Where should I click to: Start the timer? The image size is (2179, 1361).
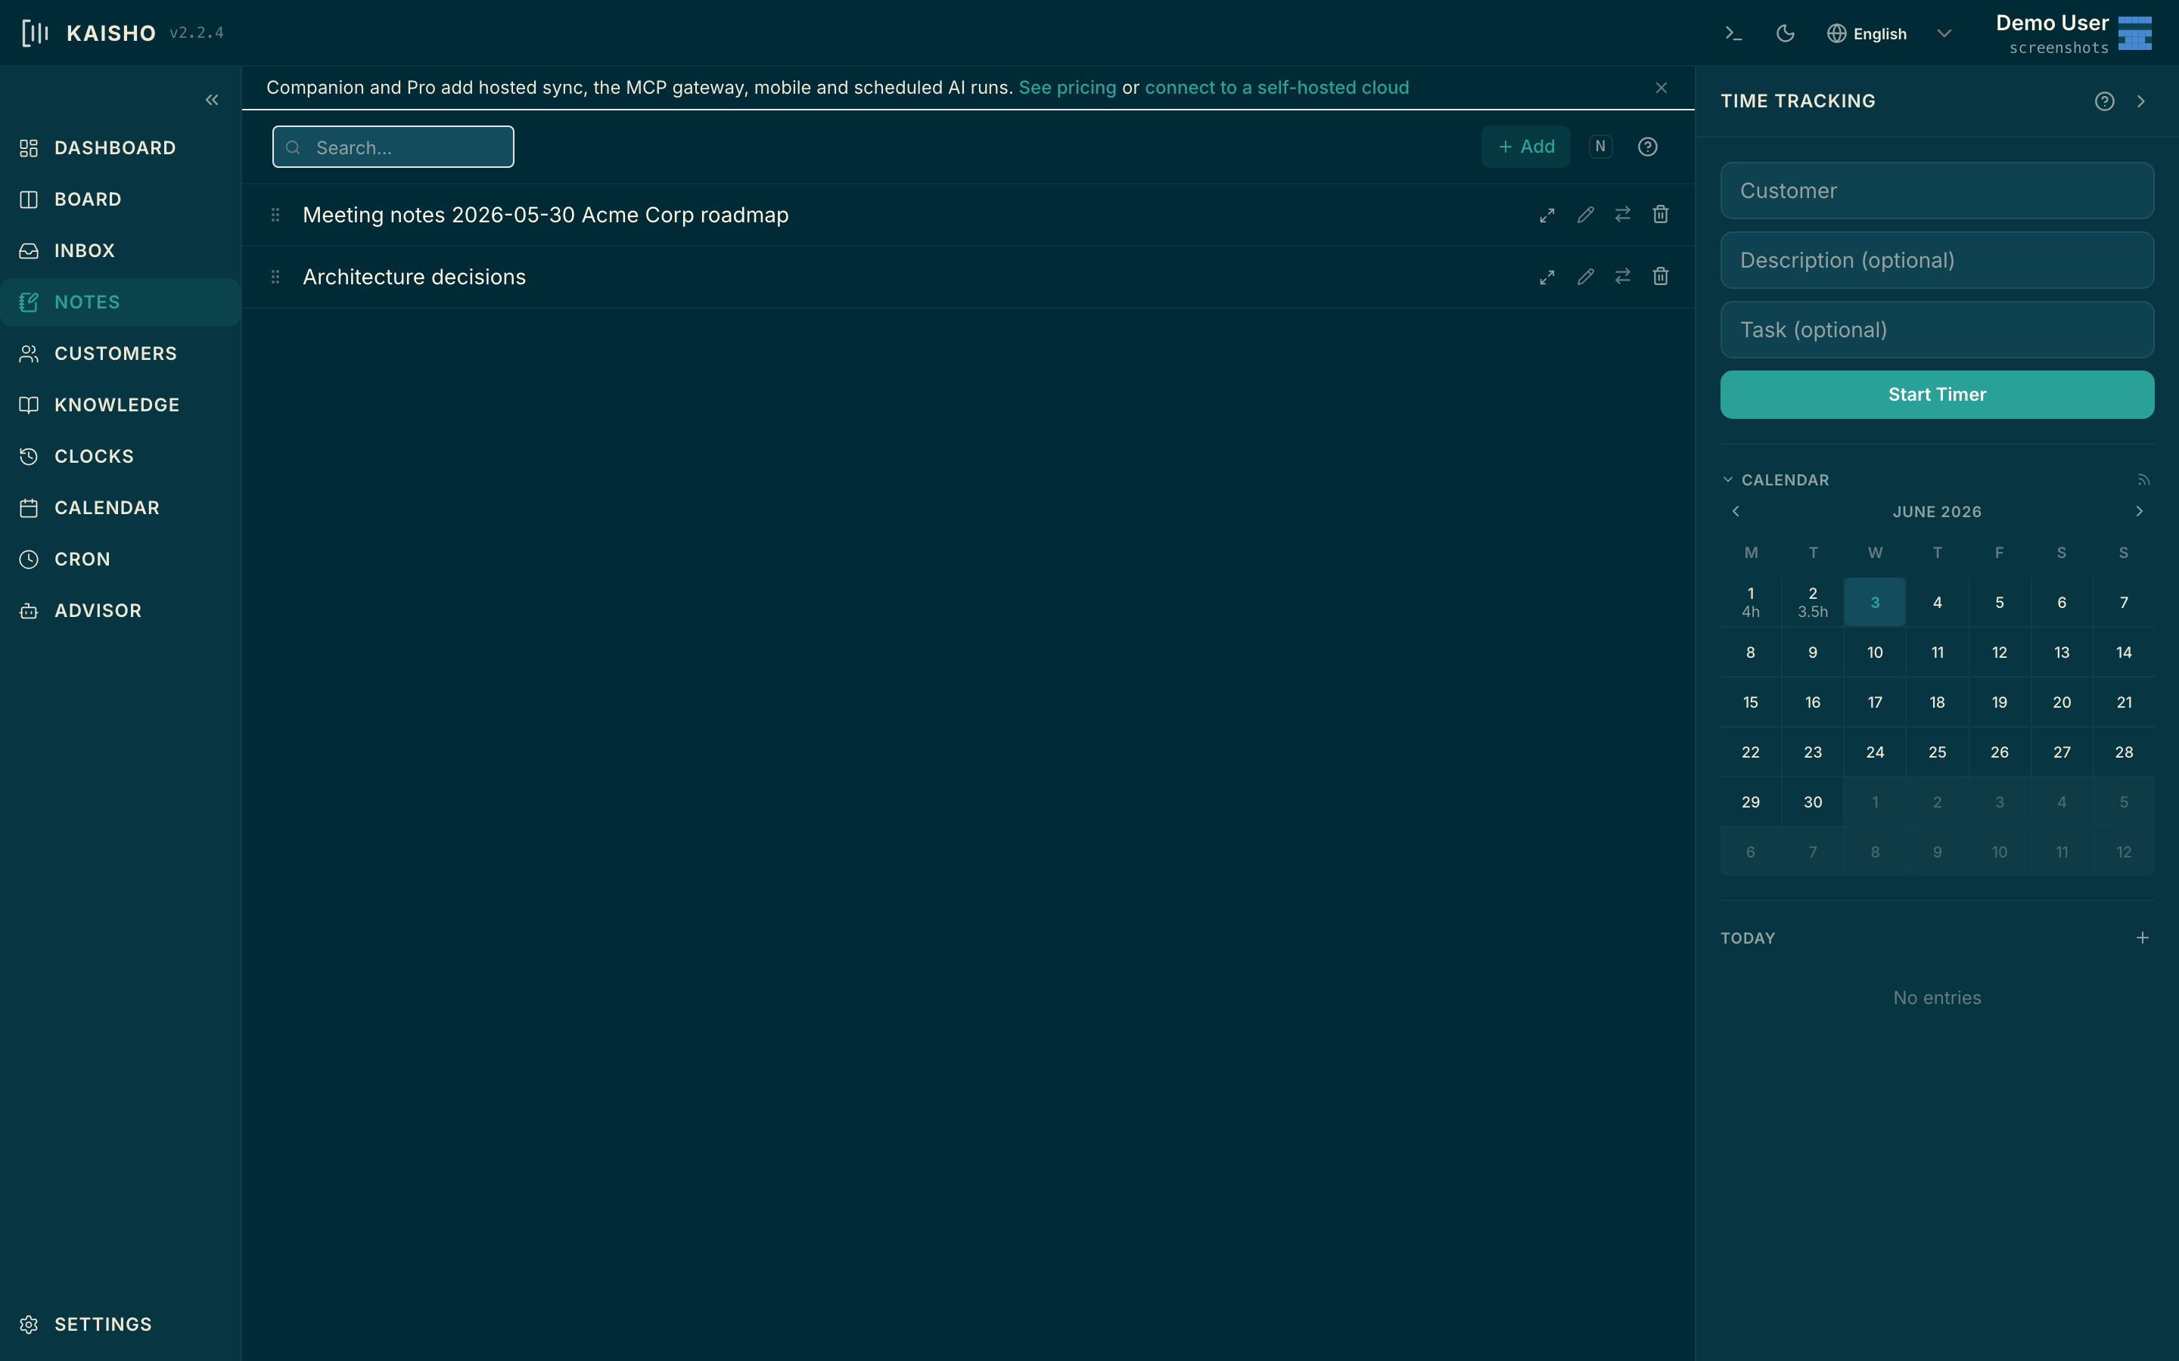tap(1937, 394)
